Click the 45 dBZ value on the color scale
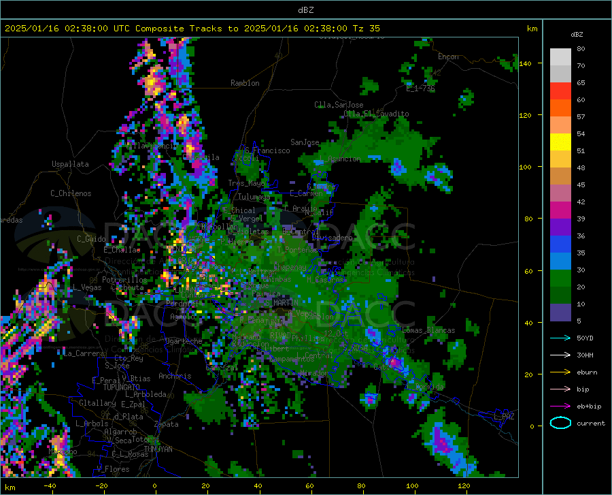Screen dimensions: 612x495 581,185
